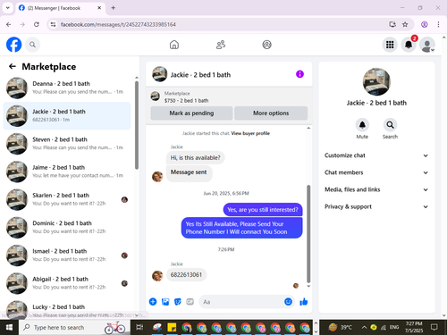This screenshot has height=335, width=447.
Task: Click the back arrow beside Marketplace
Action: [x=12, y=66]
